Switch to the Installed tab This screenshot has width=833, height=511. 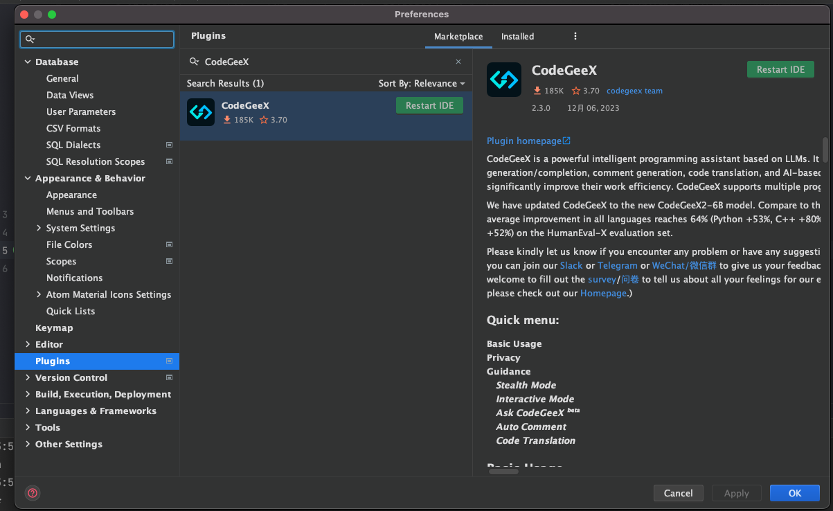pyautogui.click(x=517, y=37)
